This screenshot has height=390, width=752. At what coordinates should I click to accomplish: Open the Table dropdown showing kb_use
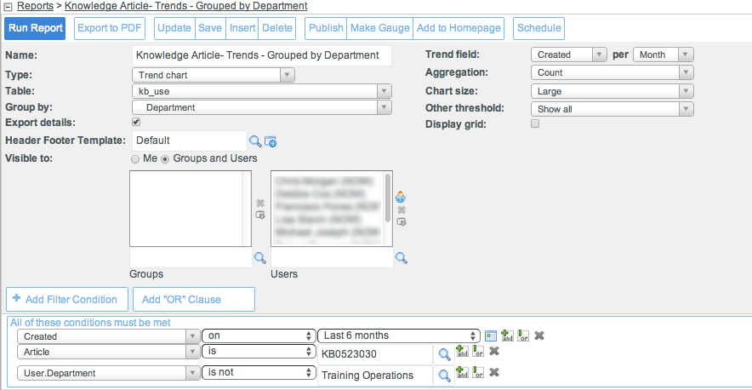(262, 91)
